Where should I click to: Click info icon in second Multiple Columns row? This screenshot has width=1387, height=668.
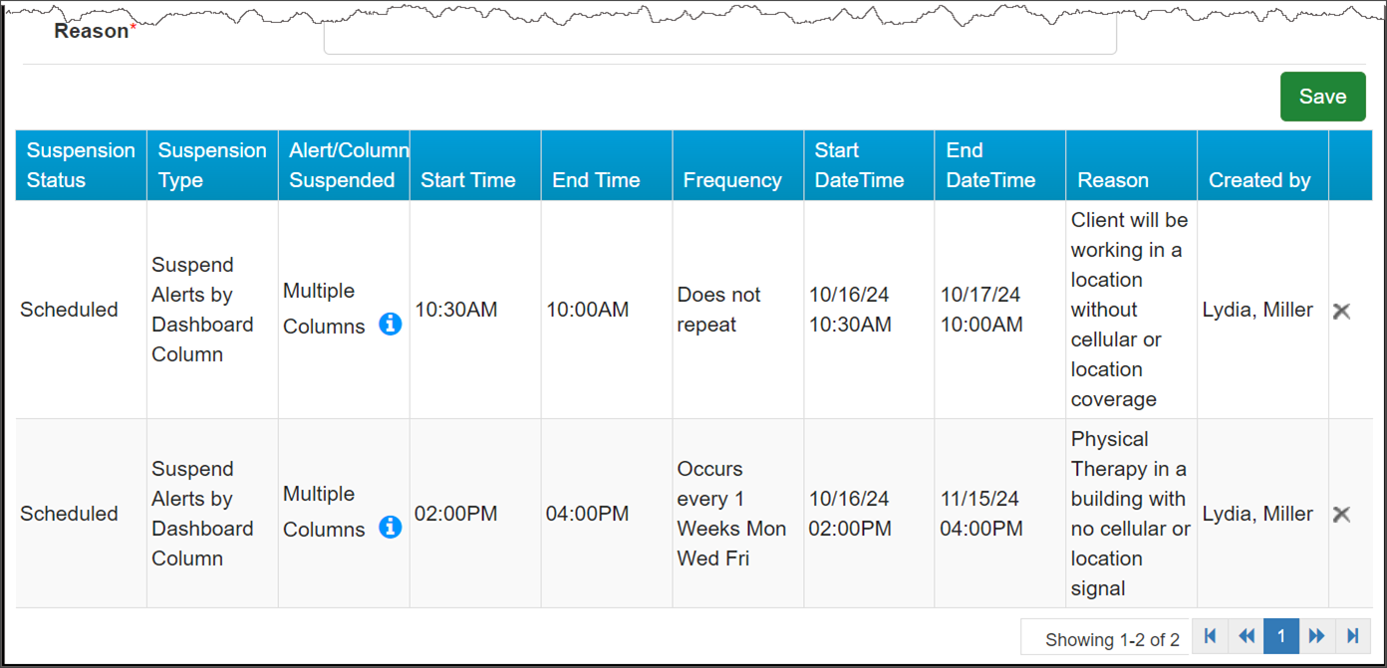coord(391,528)
